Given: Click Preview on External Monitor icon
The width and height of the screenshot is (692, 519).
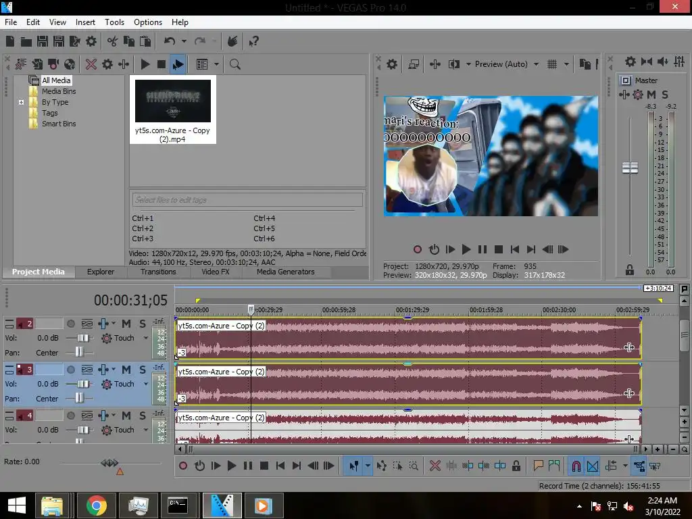Looking at the screenshot, I should point(414,64).
